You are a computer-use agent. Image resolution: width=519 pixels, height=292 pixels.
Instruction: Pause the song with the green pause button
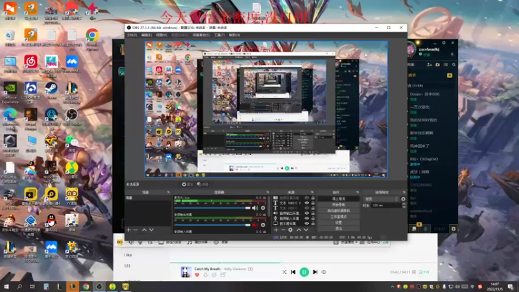[304, 272]
